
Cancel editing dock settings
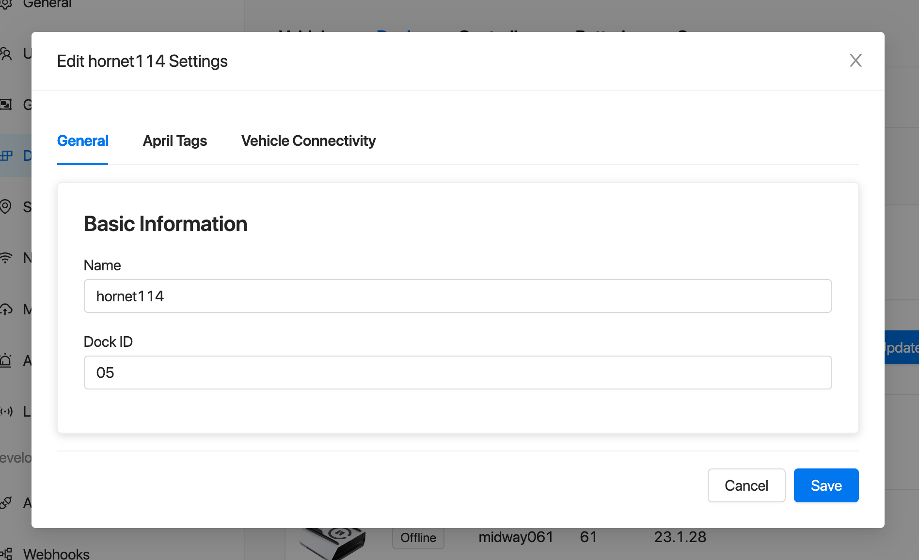tap(746, 485)
